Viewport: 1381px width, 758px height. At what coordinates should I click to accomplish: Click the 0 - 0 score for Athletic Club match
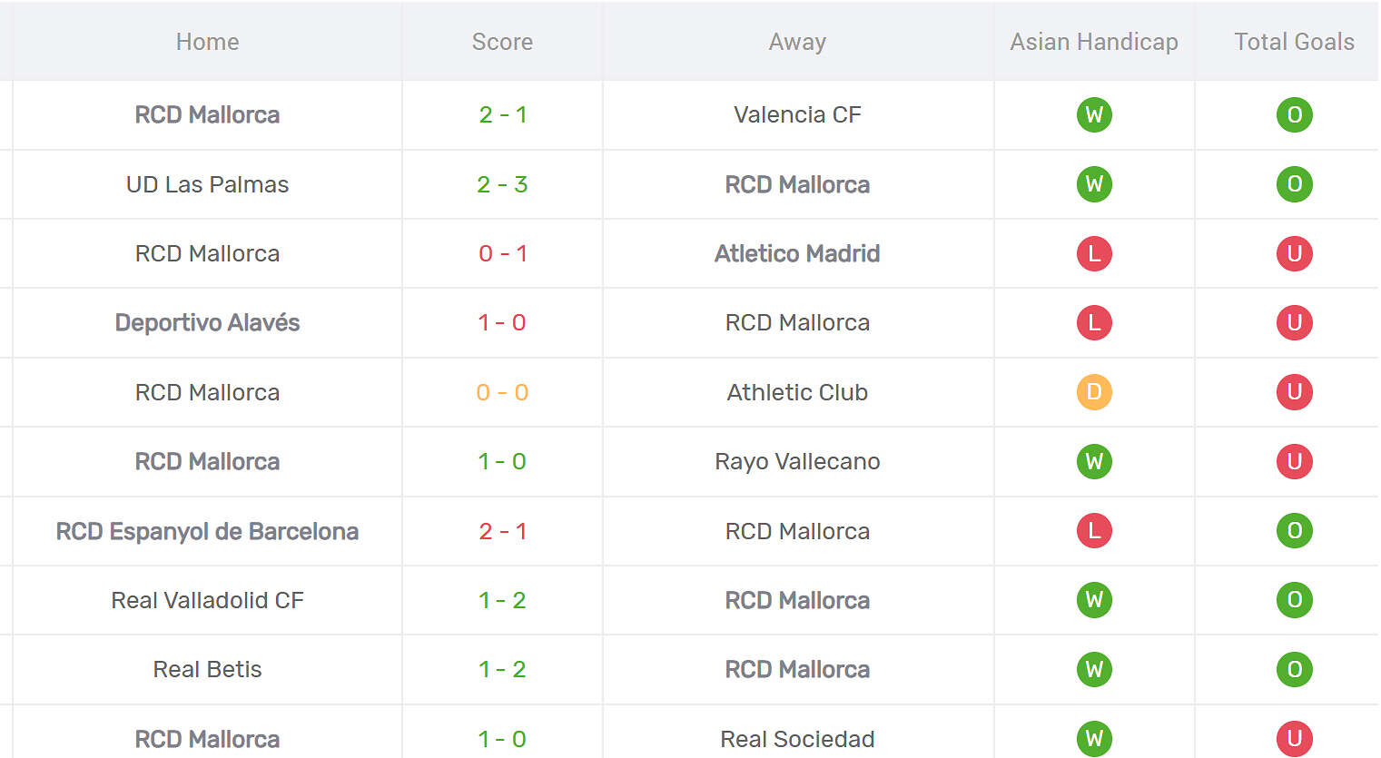tap(502, 392)
